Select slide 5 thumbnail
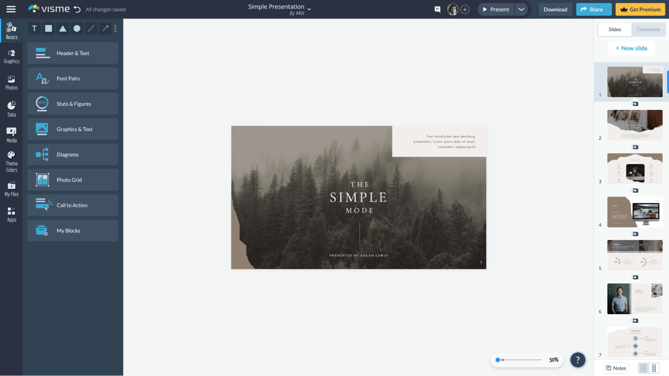Screen dimensions: 669x376 [x=635, y=255]
